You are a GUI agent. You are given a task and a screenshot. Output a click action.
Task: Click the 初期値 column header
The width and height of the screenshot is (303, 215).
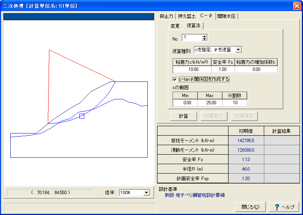(x=246, y=131)
